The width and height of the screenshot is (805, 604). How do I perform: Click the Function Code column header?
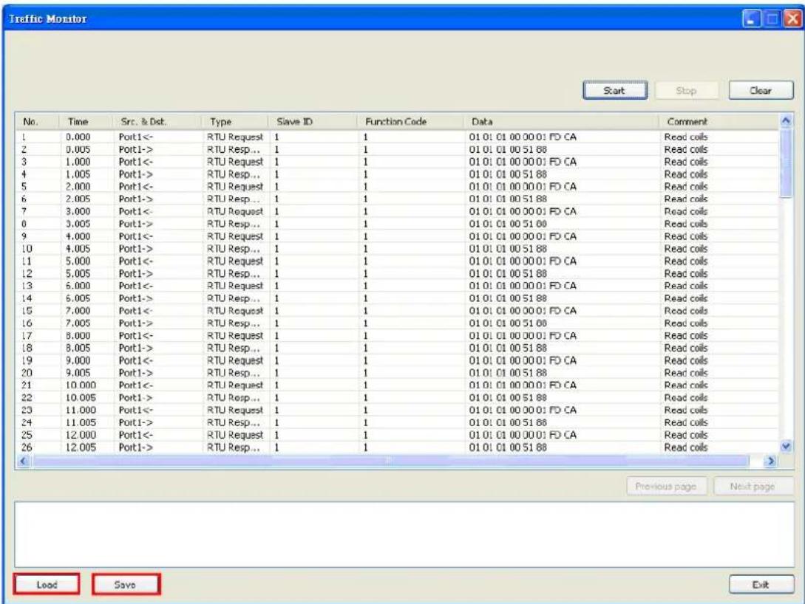410,122
